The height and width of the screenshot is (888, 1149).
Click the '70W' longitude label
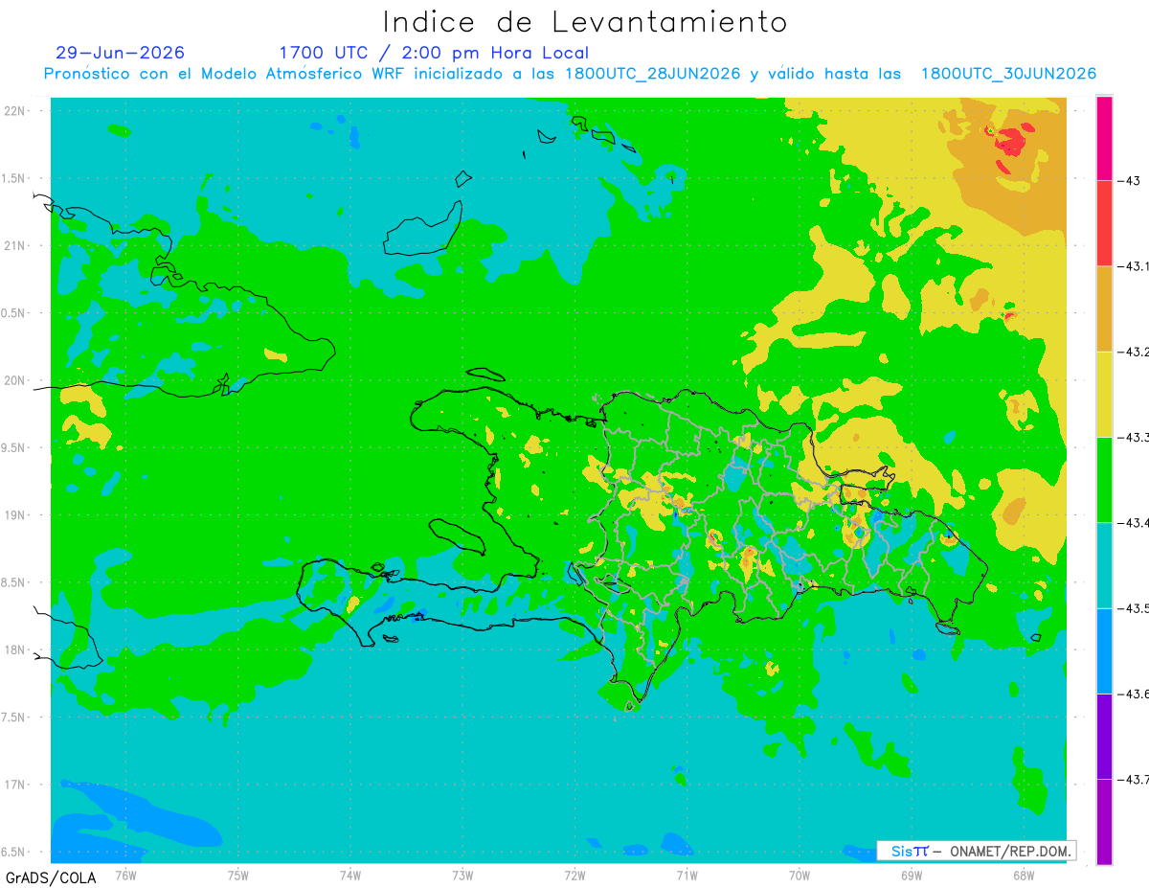799,874
